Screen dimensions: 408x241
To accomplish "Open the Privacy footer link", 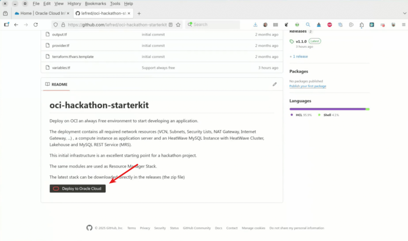I will tap(145, 228).
